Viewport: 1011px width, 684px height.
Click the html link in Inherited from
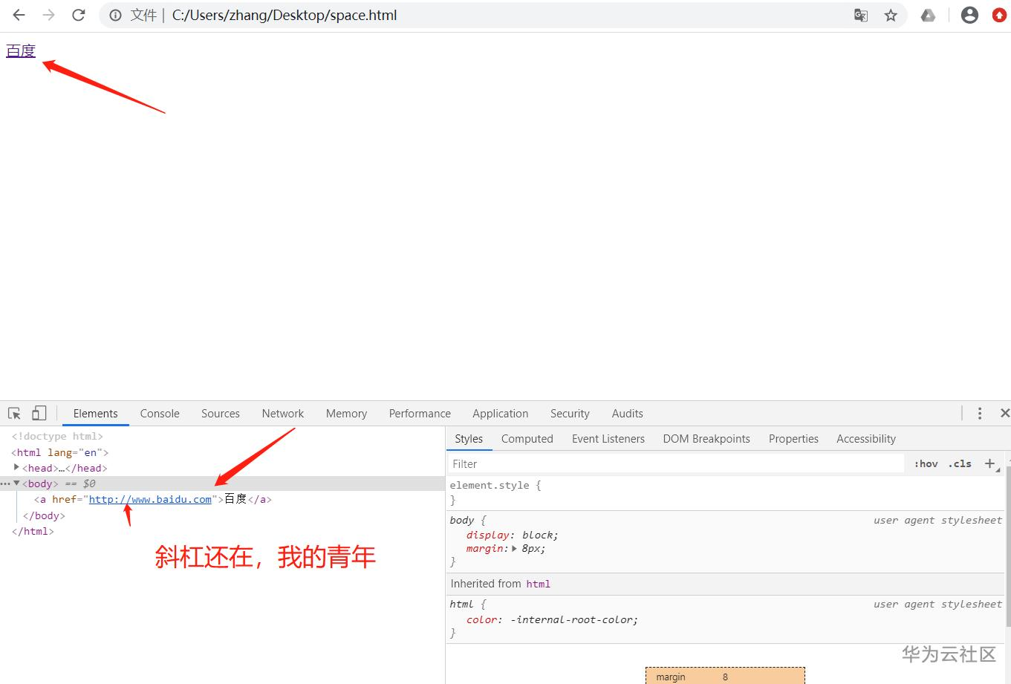[x=539, y=584]
